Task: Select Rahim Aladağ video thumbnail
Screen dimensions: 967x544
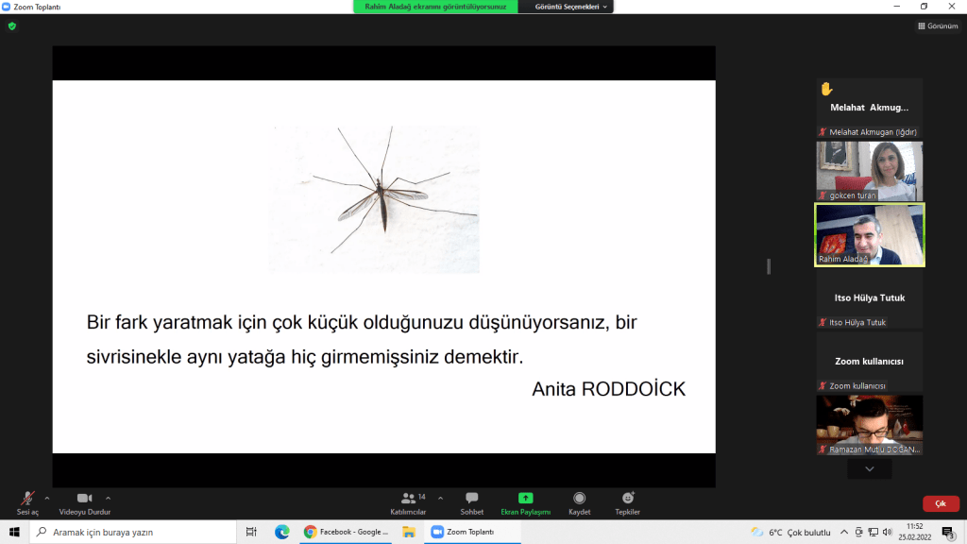Action: 869,235
